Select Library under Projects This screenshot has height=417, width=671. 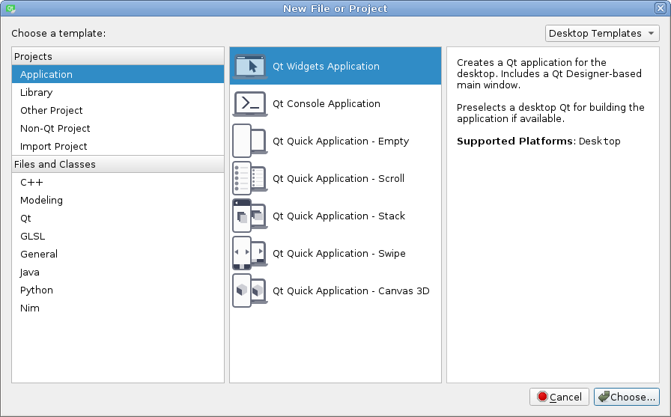tap(36, 93)
